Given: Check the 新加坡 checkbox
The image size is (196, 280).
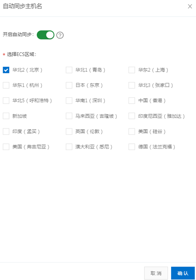Looking at the screenshot, I should point(6,116).
